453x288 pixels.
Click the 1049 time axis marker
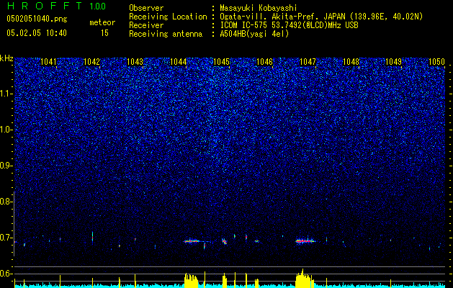[394, 62]
